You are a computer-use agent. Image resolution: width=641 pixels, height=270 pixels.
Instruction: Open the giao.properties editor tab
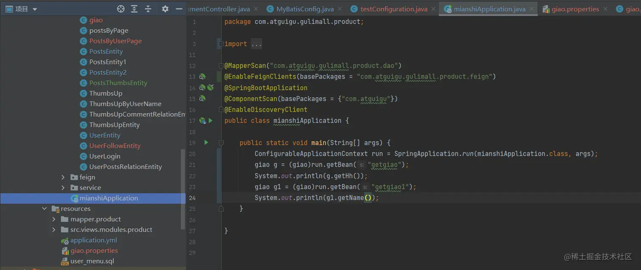(x=575, y=9)
